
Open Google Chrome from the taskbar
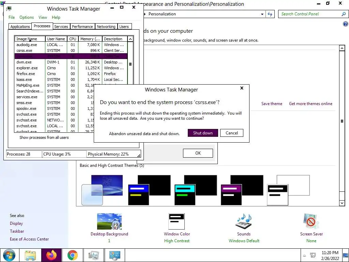(x=72, y=255)
